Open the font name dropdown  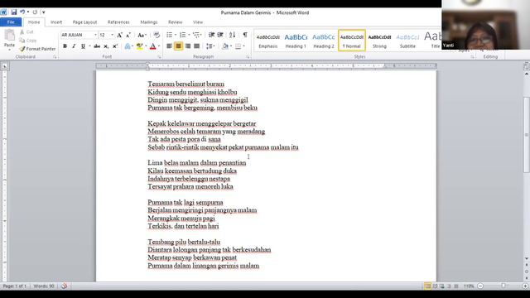[95, 35]
